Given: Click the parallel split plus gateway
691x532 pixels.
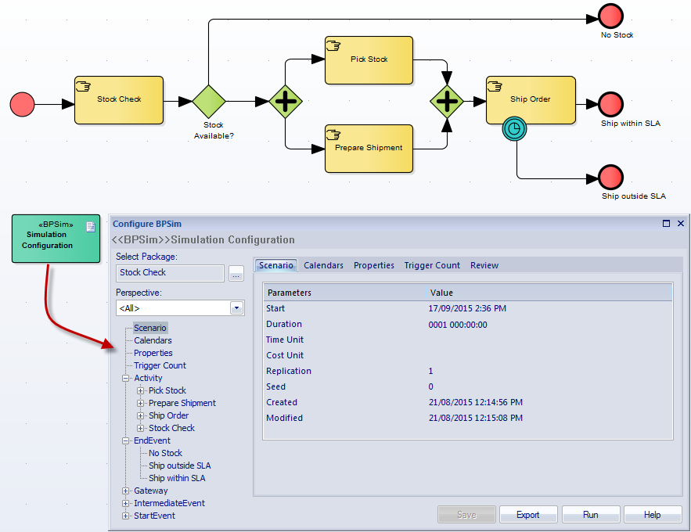Looking at the screenshot, I should [x=286, y=101].
